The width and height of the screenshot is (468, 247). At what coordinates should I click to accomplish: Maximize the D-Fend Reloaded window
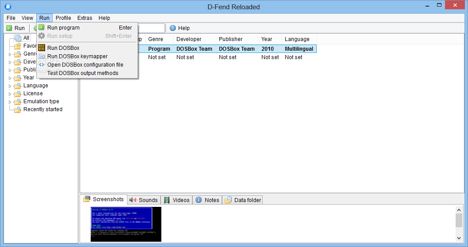point(439,5)
